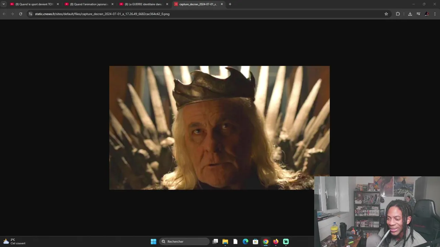Screen dimensions: 440x247
Task: Reload the current page
Action: pyautogui.click(x=21, y=14)
